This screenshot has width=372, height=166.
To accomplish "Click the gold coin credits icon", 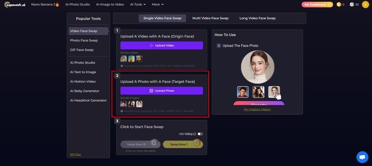I will click(x=339, y=4).
